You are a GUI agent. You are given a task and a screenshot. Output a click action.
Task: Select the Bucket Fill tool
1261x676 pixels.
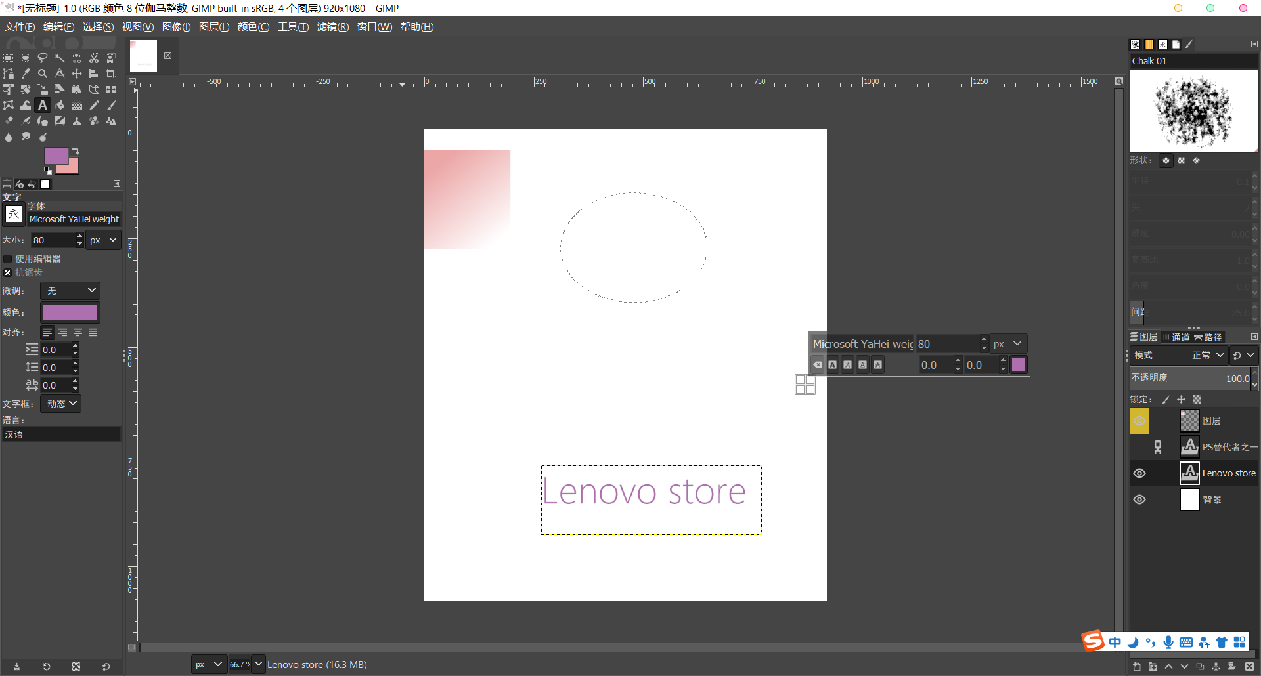click(x=60, y=105)
